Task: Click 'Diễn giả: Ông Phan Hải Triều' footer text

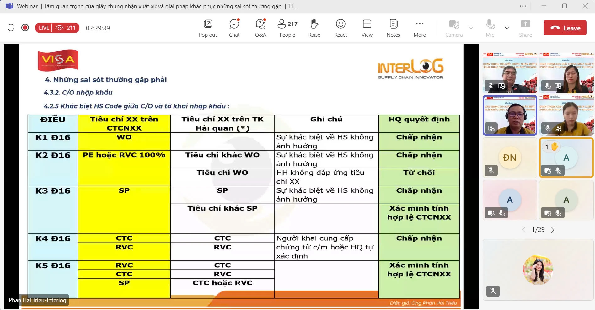Action: coord(423,303)
